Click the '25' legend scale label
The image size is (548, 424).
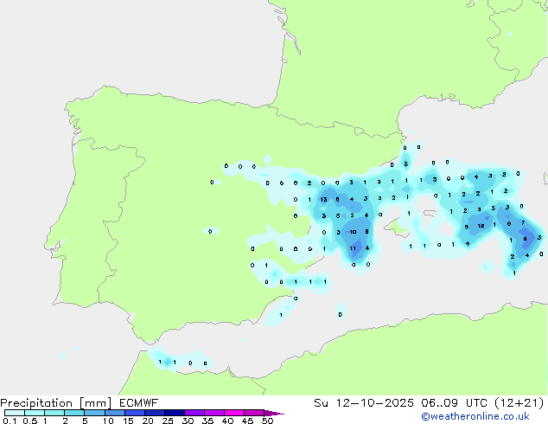click(168, 421)
